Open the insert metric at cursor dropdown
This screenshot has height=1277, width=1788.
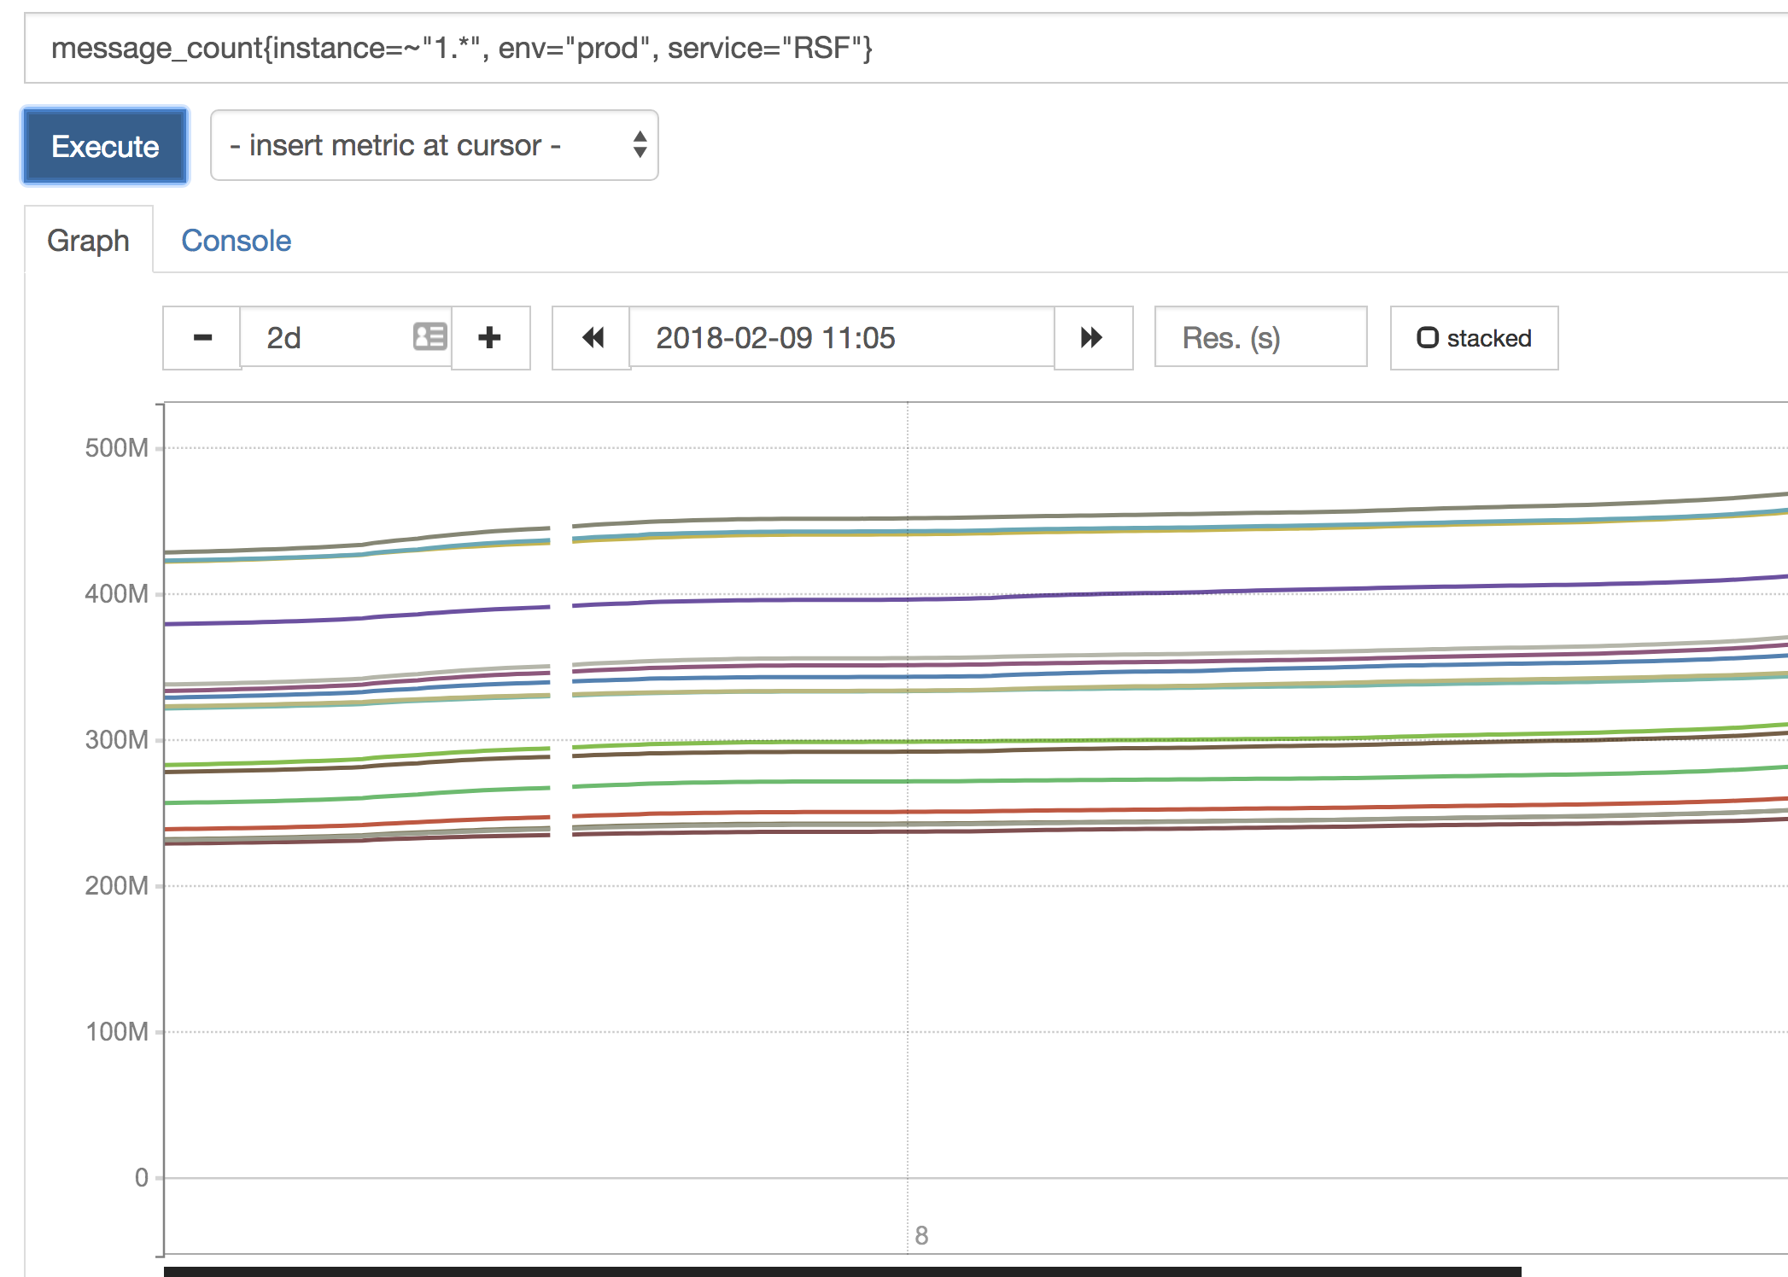410,146
